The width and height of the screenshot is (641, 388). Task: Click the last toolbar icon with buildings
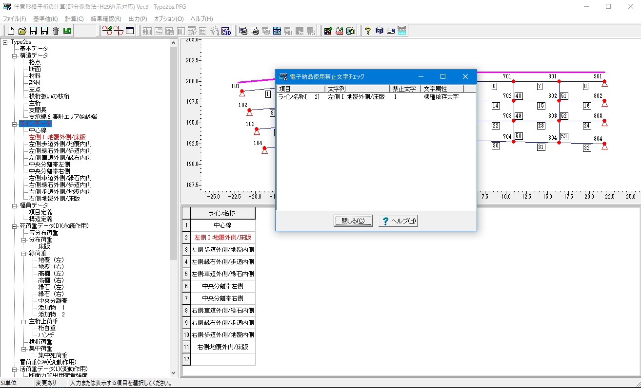(402, 31)
